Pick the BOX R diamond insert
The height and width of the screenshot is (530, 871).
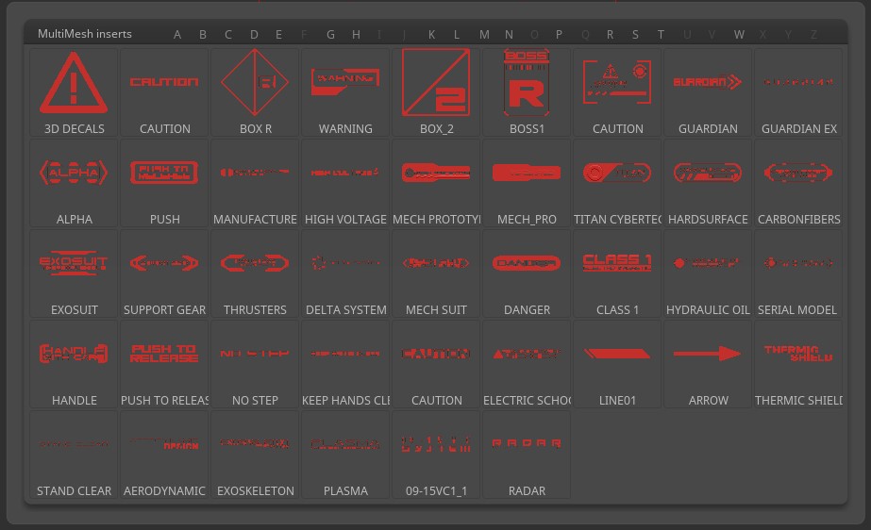pos(255,92)
